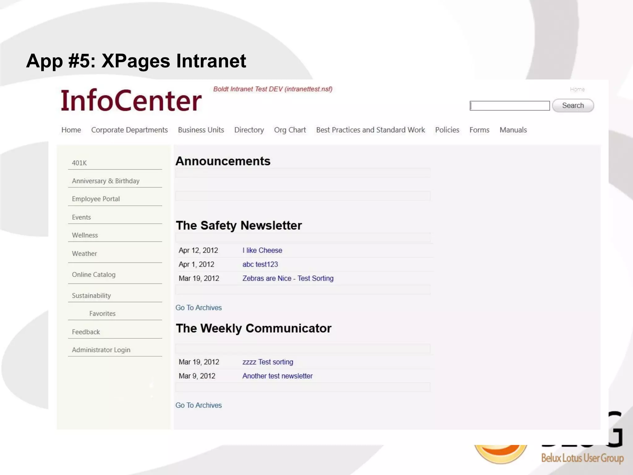Open the Weather sidebar link

pyautogui.click(x=84, y=253)
